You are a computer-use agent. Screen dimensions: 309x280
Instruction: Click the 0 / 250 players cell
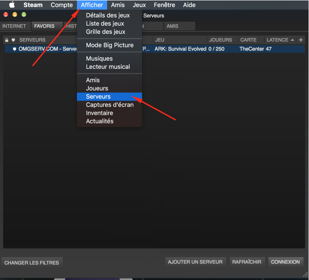[x=217, y=49]
